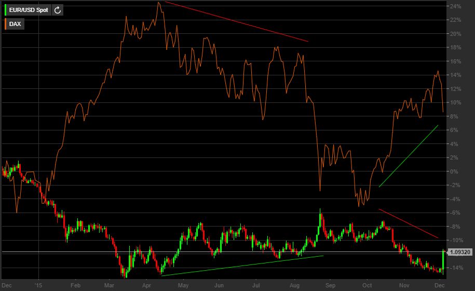Click the 20% axis label
475x291 pixels.
[x=455, y=34]
